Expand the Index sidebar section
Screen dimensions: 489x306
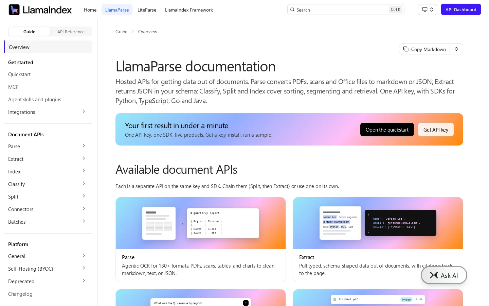84,171
